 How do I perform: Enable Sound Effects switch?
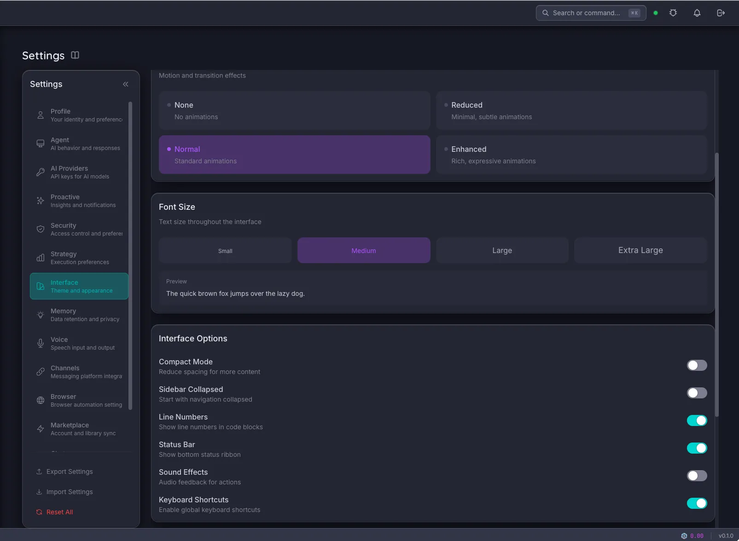(x=697, y=476)
